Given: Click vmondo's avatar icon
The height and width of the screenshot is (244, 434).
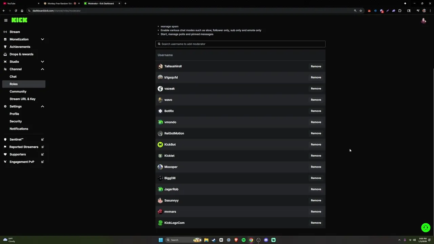Looking at the screenshot, I should tap(160, 122).
